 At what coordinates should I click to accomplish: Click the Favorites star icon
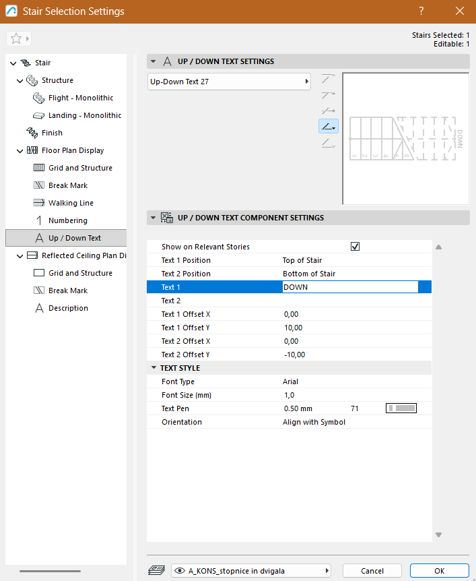[x=16, y=38]
